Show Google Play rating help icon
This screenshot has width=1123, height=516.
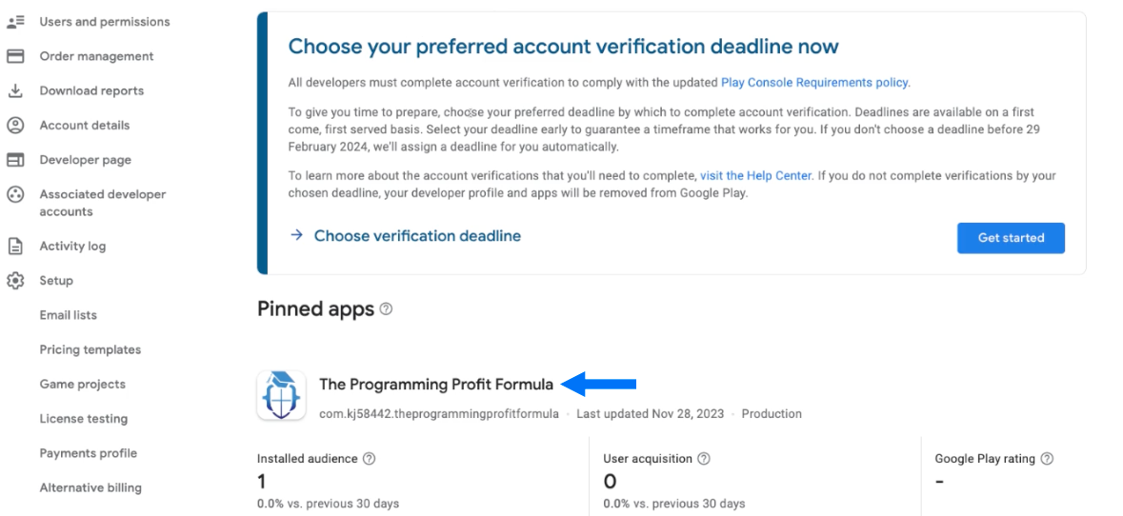[x=1047, y=459]
